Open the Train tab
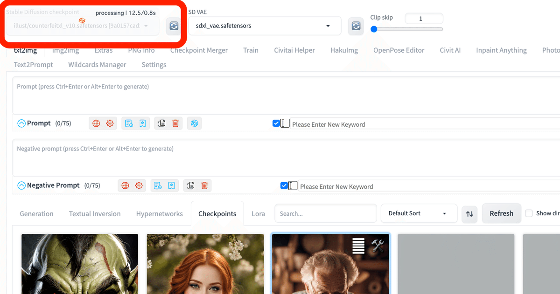The width and height of the screenshot is (560, 294). coord(251,50)
